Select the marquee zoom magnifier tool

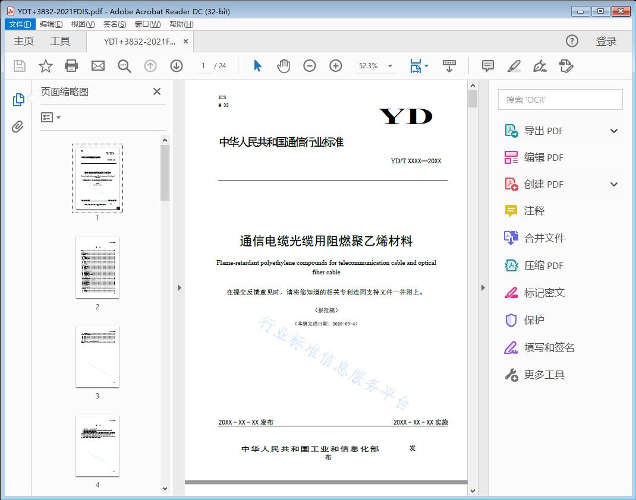tap(124, 66)
